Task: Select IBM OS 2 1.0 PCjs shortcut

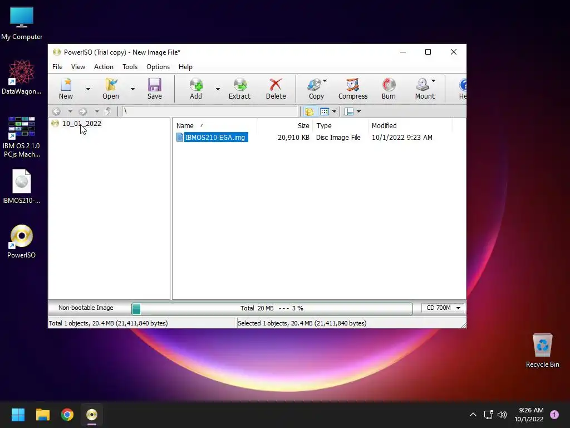Action: pos(22,137)
